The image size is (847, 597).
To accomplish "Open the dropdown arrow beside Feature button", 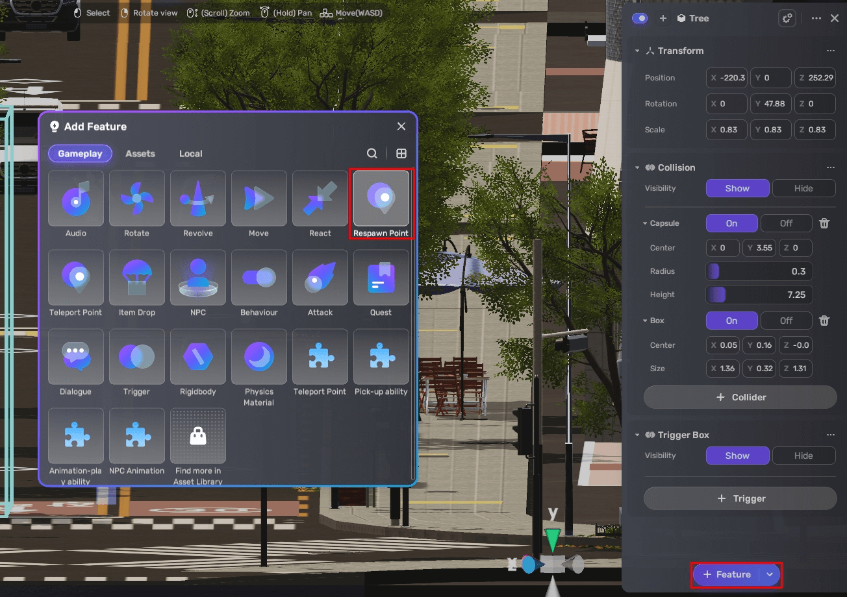I will tap(770, 574).
